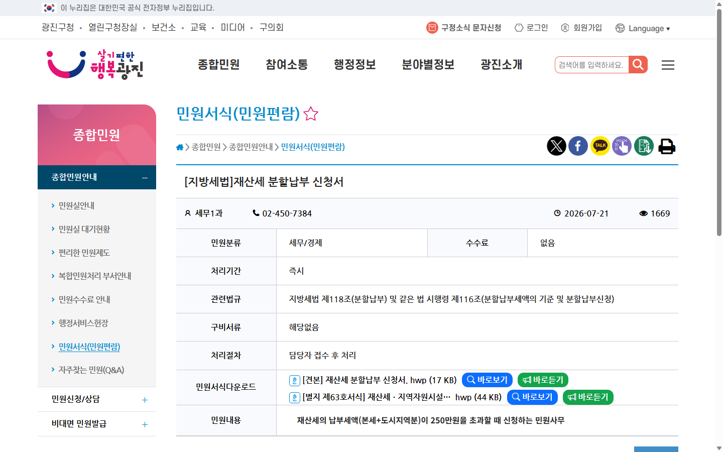
Task: Go to 보건소 top link
Action: (164, 28)
